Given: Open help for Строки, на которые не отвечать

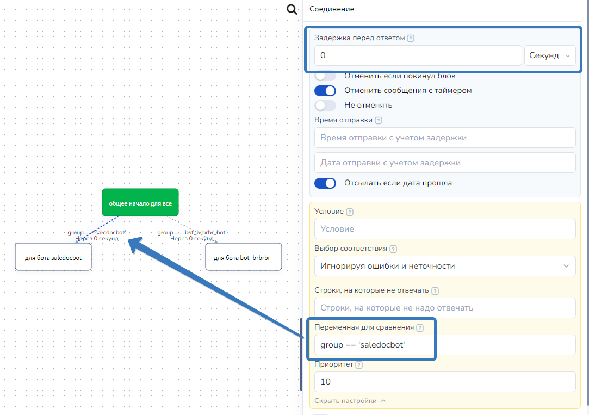Looking at the screenshot, I should [435, 291].
